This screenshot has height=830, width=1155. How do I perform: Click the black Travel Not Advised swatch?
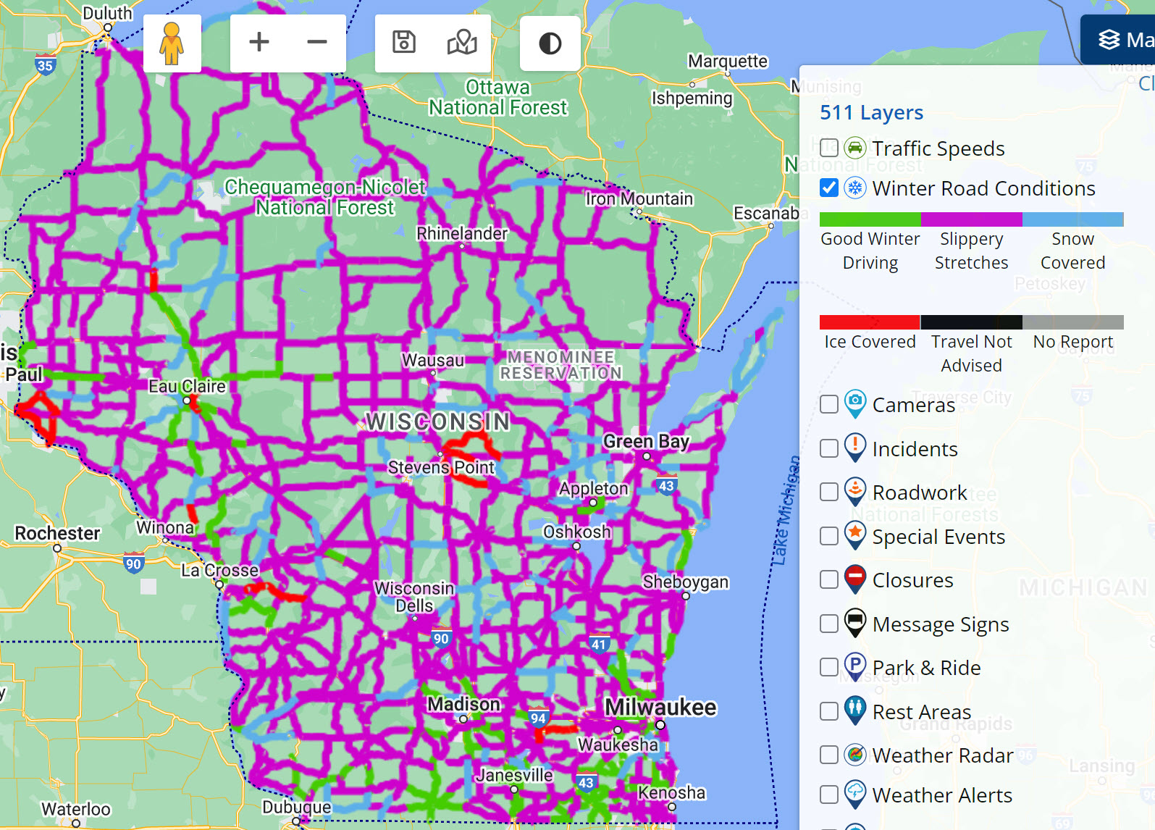(x=972, y=322)
